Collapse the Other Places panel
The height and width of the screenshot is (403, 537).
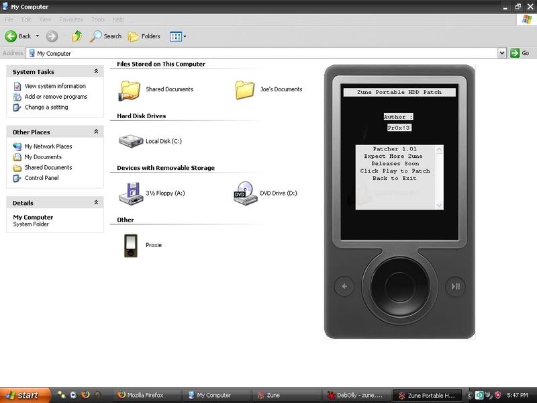click(x=96, y=132)
